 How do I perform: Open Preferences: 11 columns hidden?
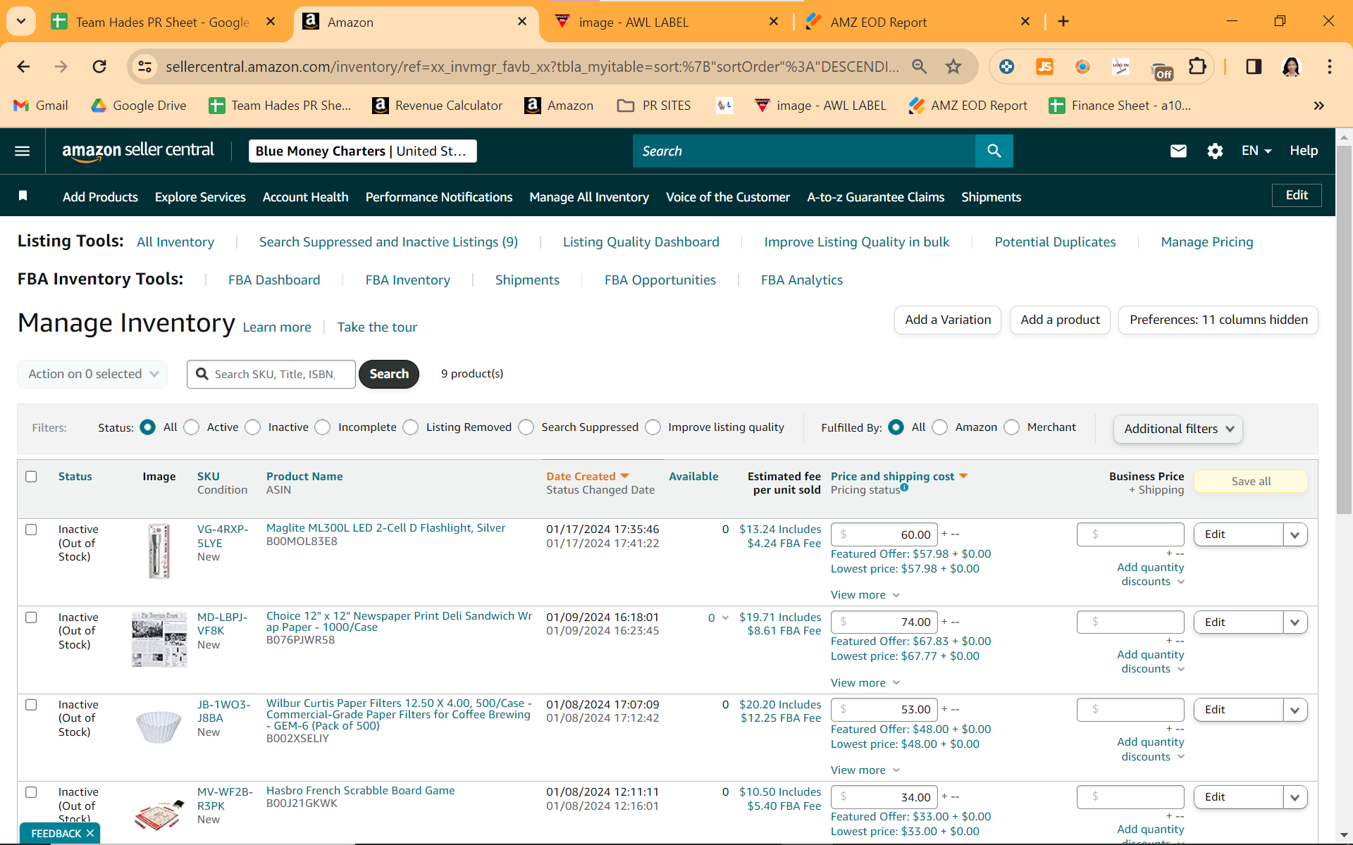pyautogui.click(x=1218, y=320)
